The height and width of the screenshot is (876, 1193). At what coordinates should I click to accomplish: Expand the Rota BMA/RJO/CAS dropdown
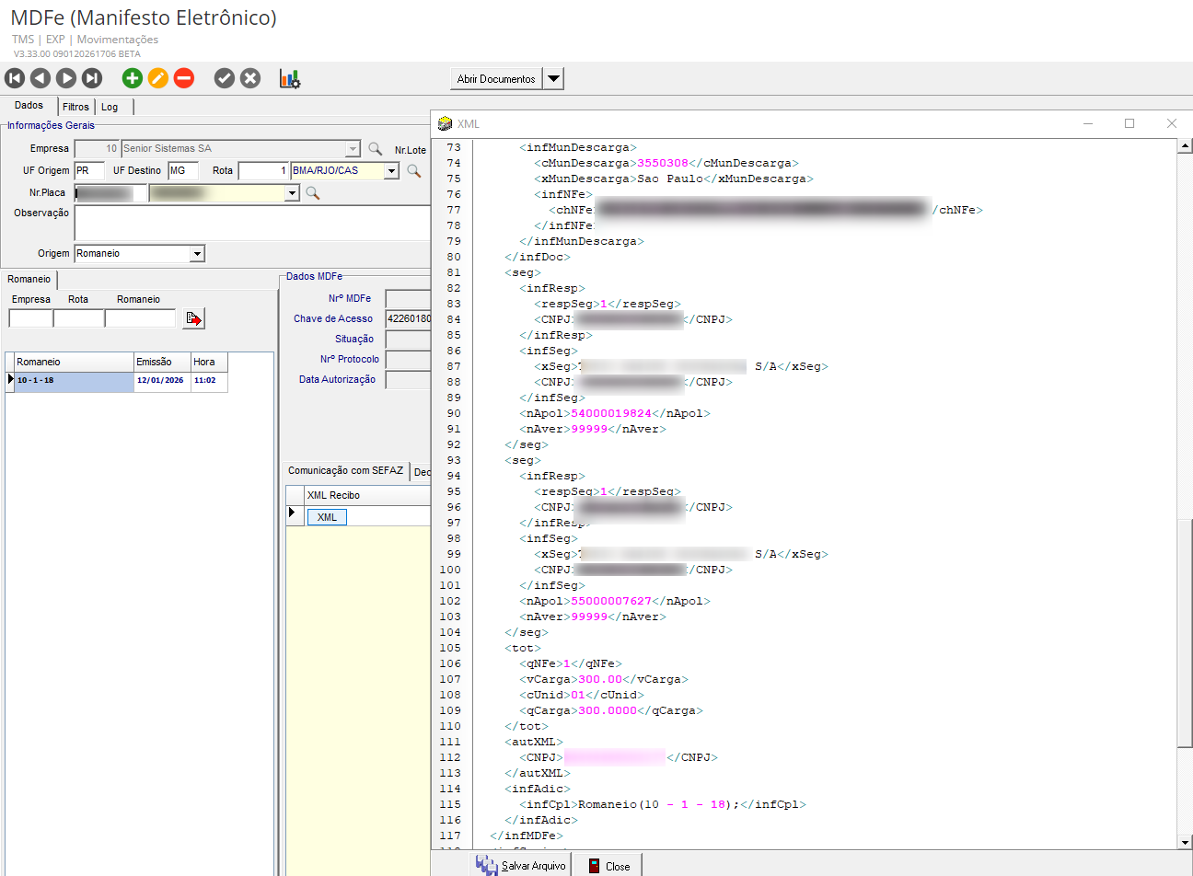(x=391, y=170)
